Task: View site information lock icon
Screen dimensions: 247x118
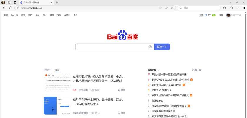Action: pyautogui.click(x=18, y=8)
